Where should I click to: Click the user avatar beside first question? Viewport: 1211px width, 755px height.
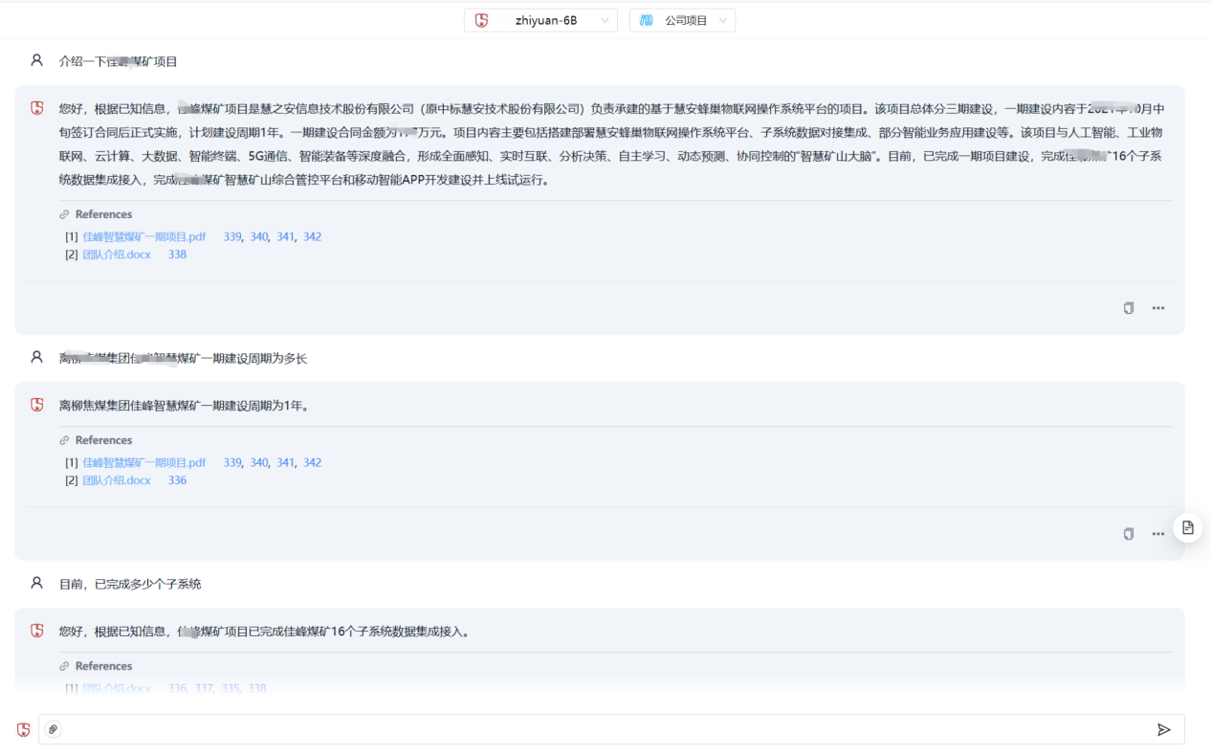click(x=36, y=60)
